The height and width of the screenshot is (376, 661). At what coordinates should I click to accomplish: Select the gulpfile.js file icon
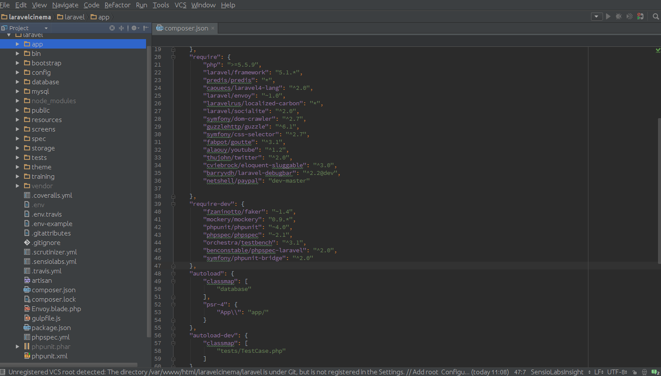click(x=27, y=318)
